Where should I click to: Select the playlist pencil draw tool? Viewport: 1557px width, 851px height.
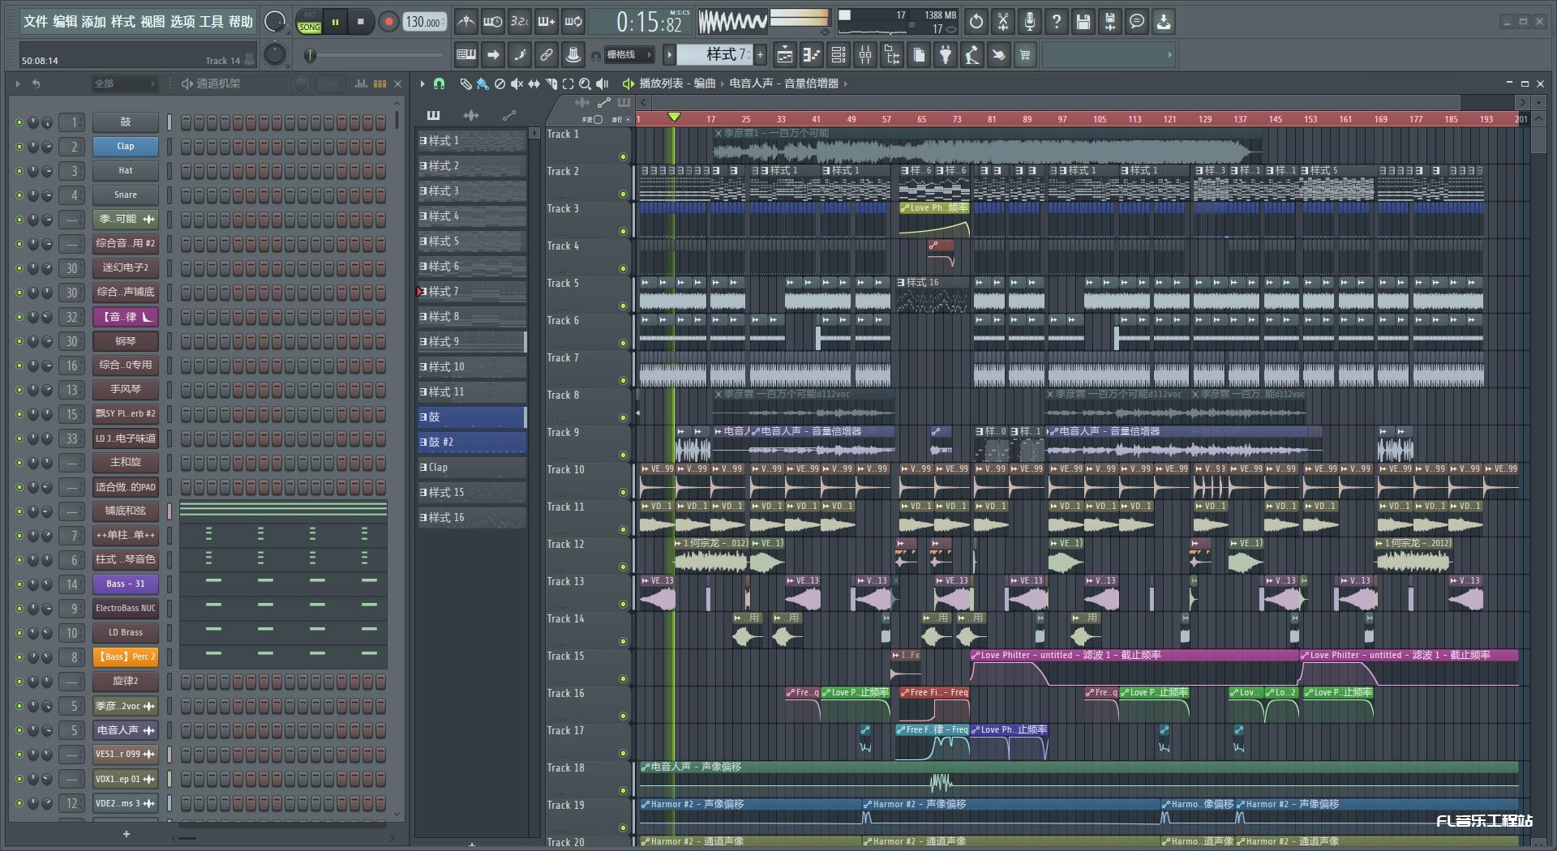click(465, 83)
